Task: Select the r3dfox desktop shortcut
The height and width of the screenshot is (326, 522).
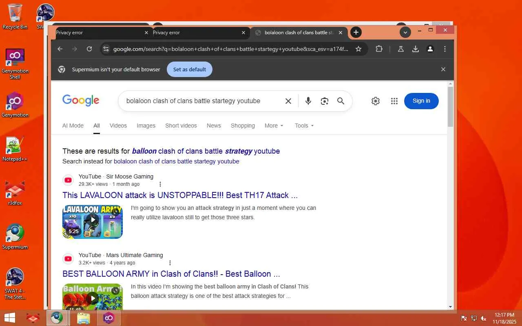Action: tap(15, 193)
